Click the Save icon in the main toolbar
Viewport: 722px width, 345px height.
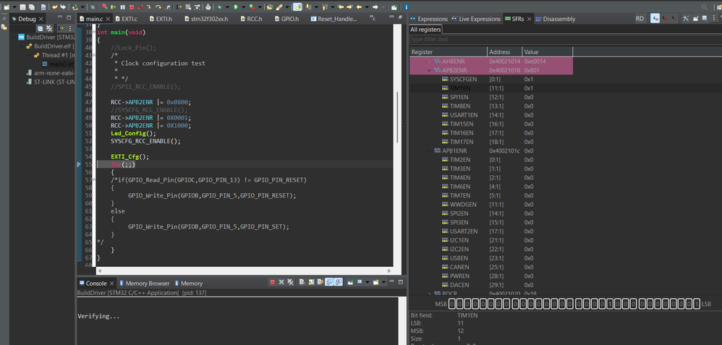tap(22, 7)
